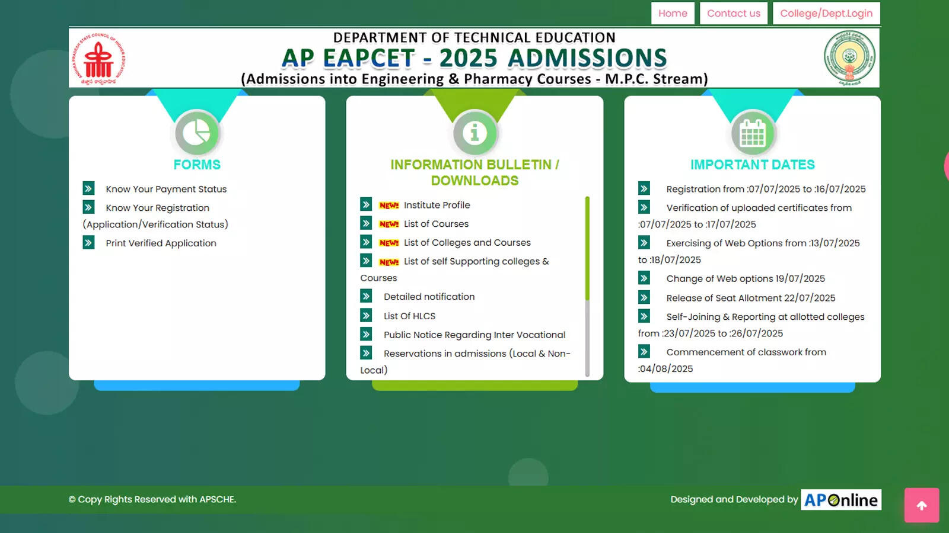Click the INFORMATION BULLETIN / DOWNLOADS heading
The height and width of the screenshot is (533, 949).
tap(474, 172)
